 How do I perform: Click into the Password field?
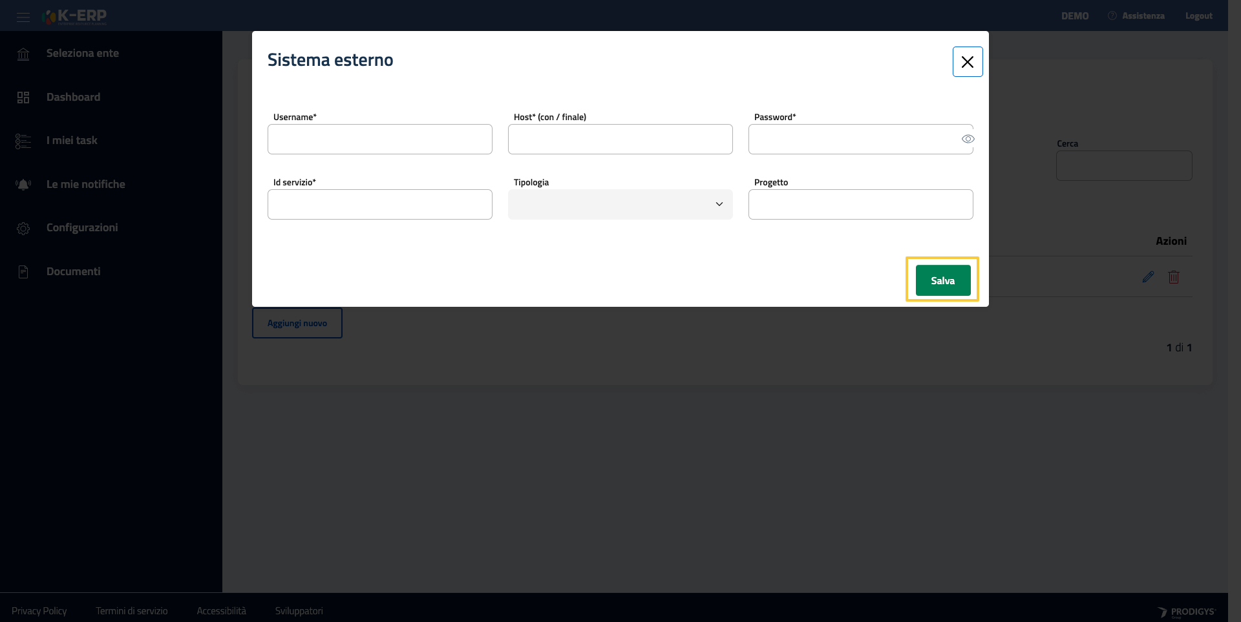point(853,140)
